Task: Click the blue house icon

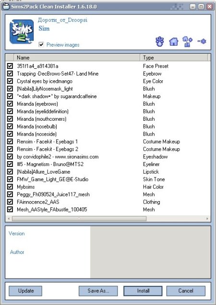Action: 173,41
